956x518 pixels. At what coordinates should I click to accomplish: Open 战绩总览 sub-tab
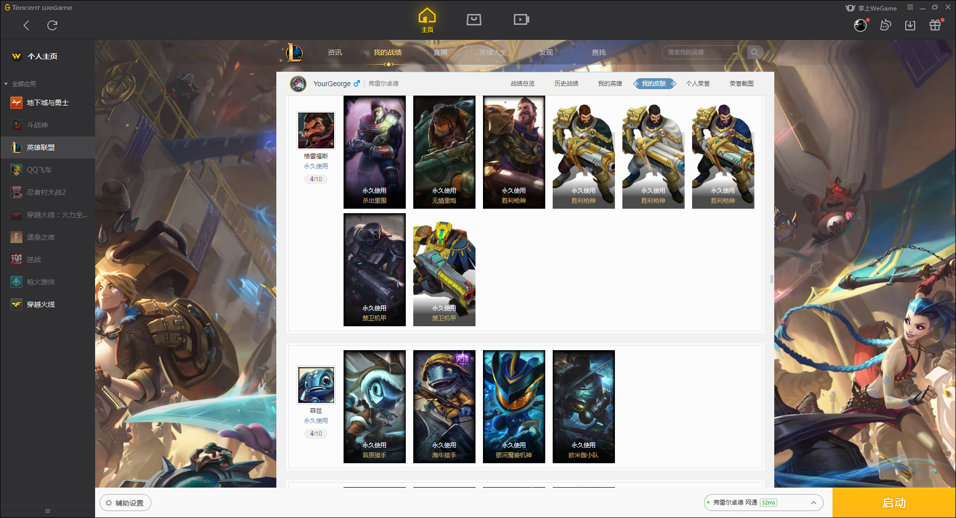coord(522,84)
